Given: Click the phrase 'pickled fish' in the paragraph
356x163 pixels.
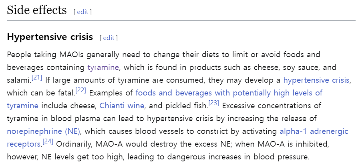Looking at the screenshot, I should 188,105.
